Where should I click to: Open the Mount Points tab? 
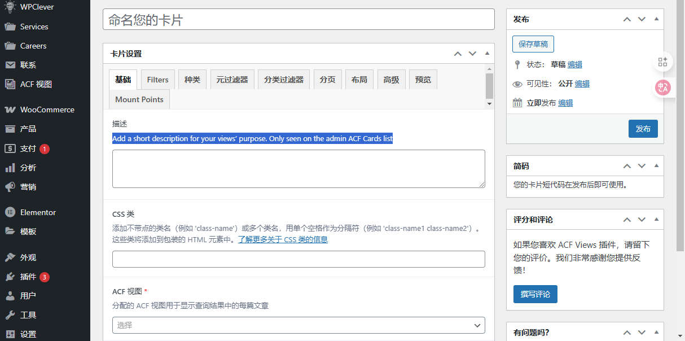coord(139,99)
